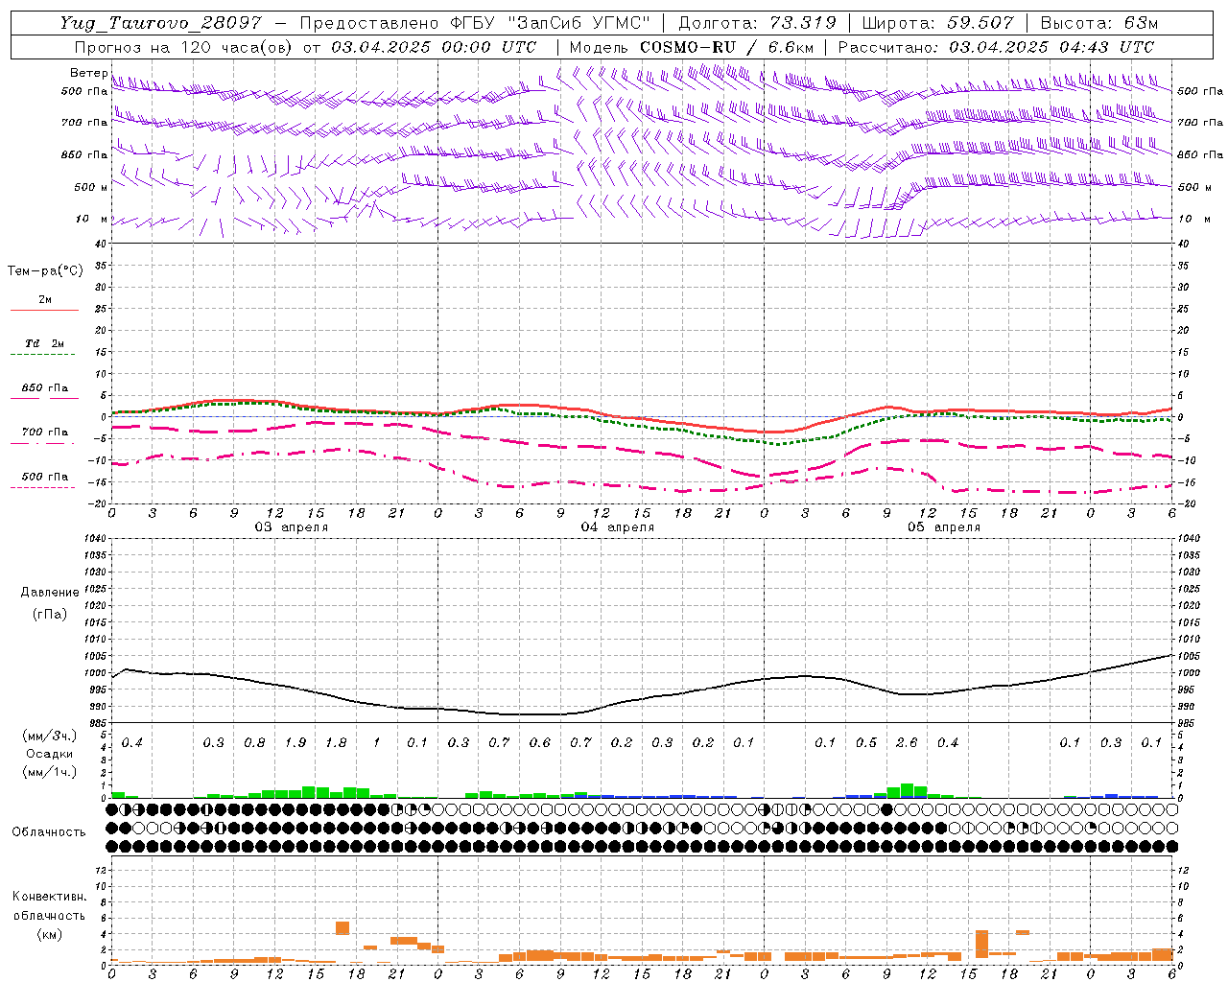
Task: Select the '03 апреля' date label
Action: point(291,527)
